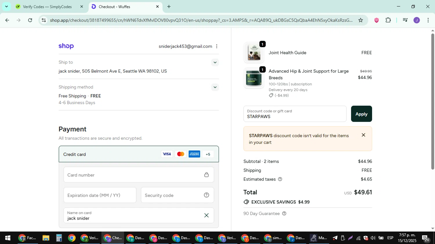Open Joint Health Guide product thumbnail
Viewport: 435px width, 244px height.
(254, 53)
